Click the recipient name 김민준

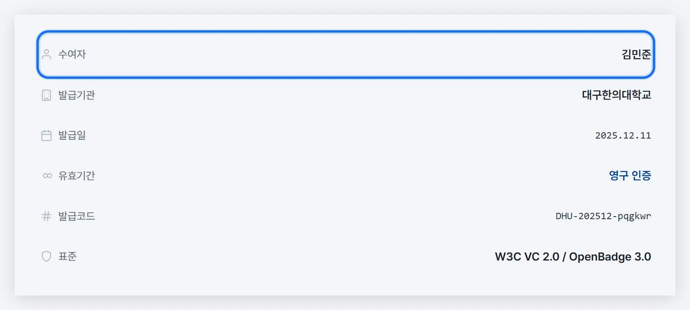pos(636,54)
